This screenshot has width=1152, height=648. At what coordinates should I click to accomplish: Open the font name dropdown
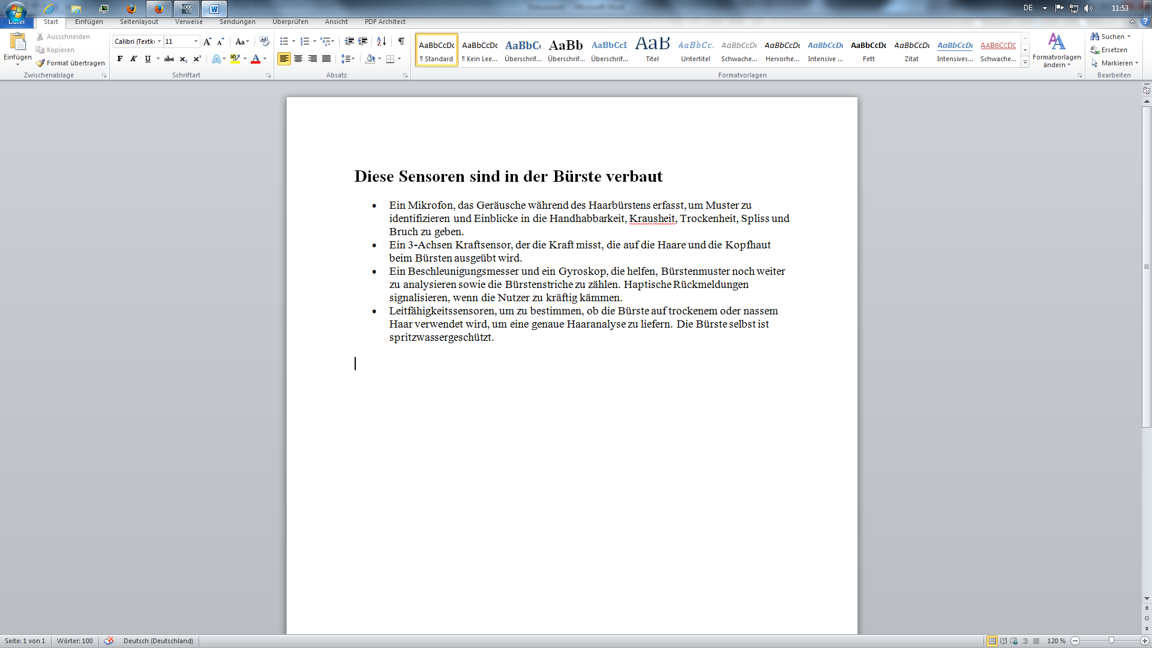pyautogui.click(x=159, y=41)
